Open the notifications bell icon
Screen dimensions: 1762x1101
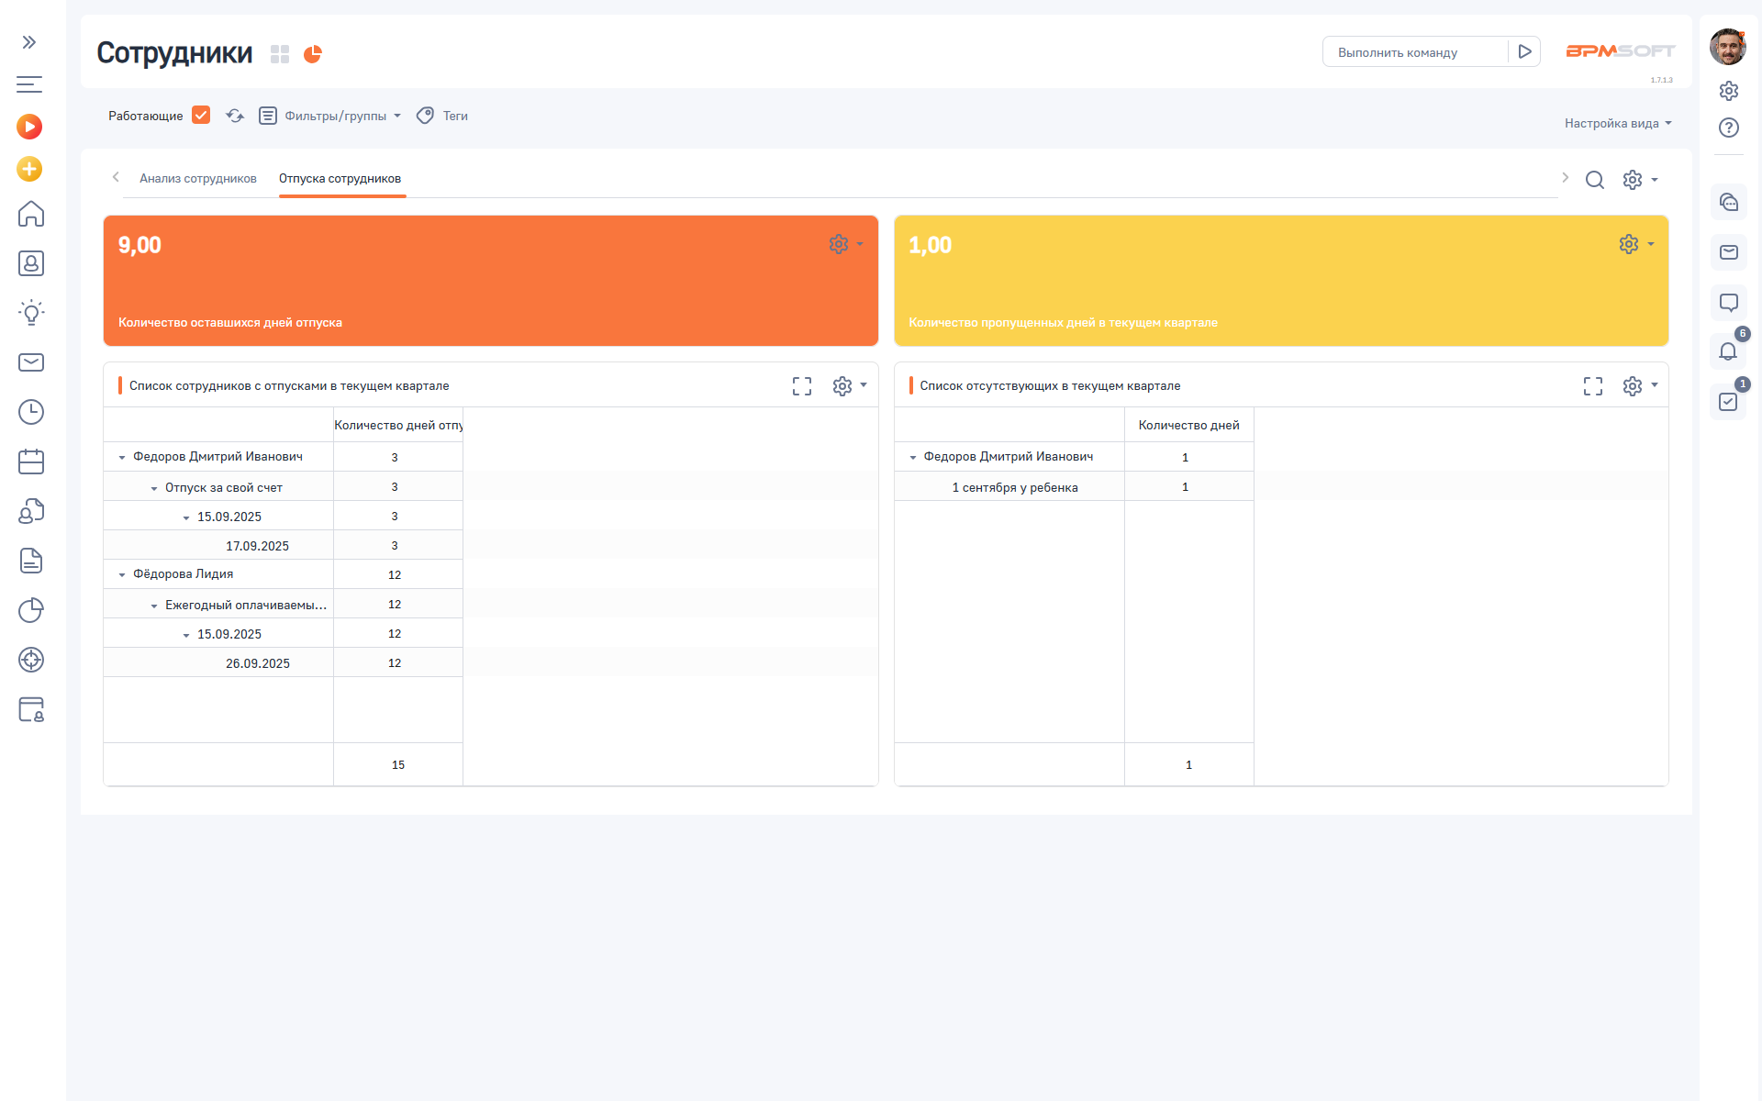[x=1728, y=351]
